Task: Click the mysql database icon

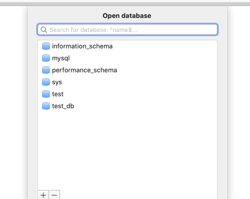Action: pos(46,58)
